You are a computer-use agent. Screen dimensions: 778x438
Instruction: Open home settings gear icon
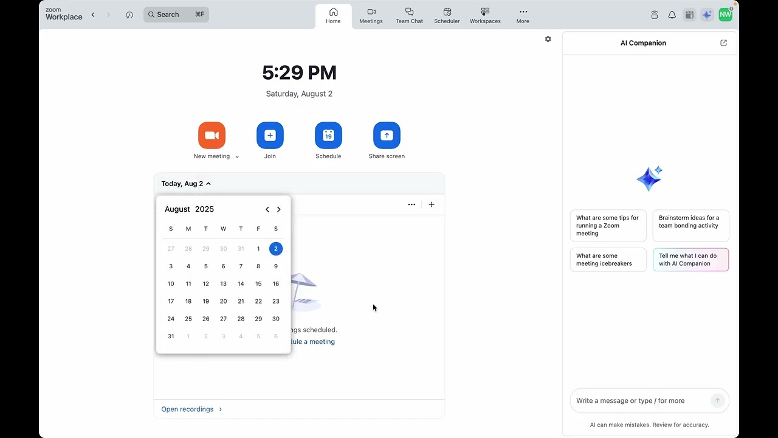pyautogui.click(x=548, y=39)
